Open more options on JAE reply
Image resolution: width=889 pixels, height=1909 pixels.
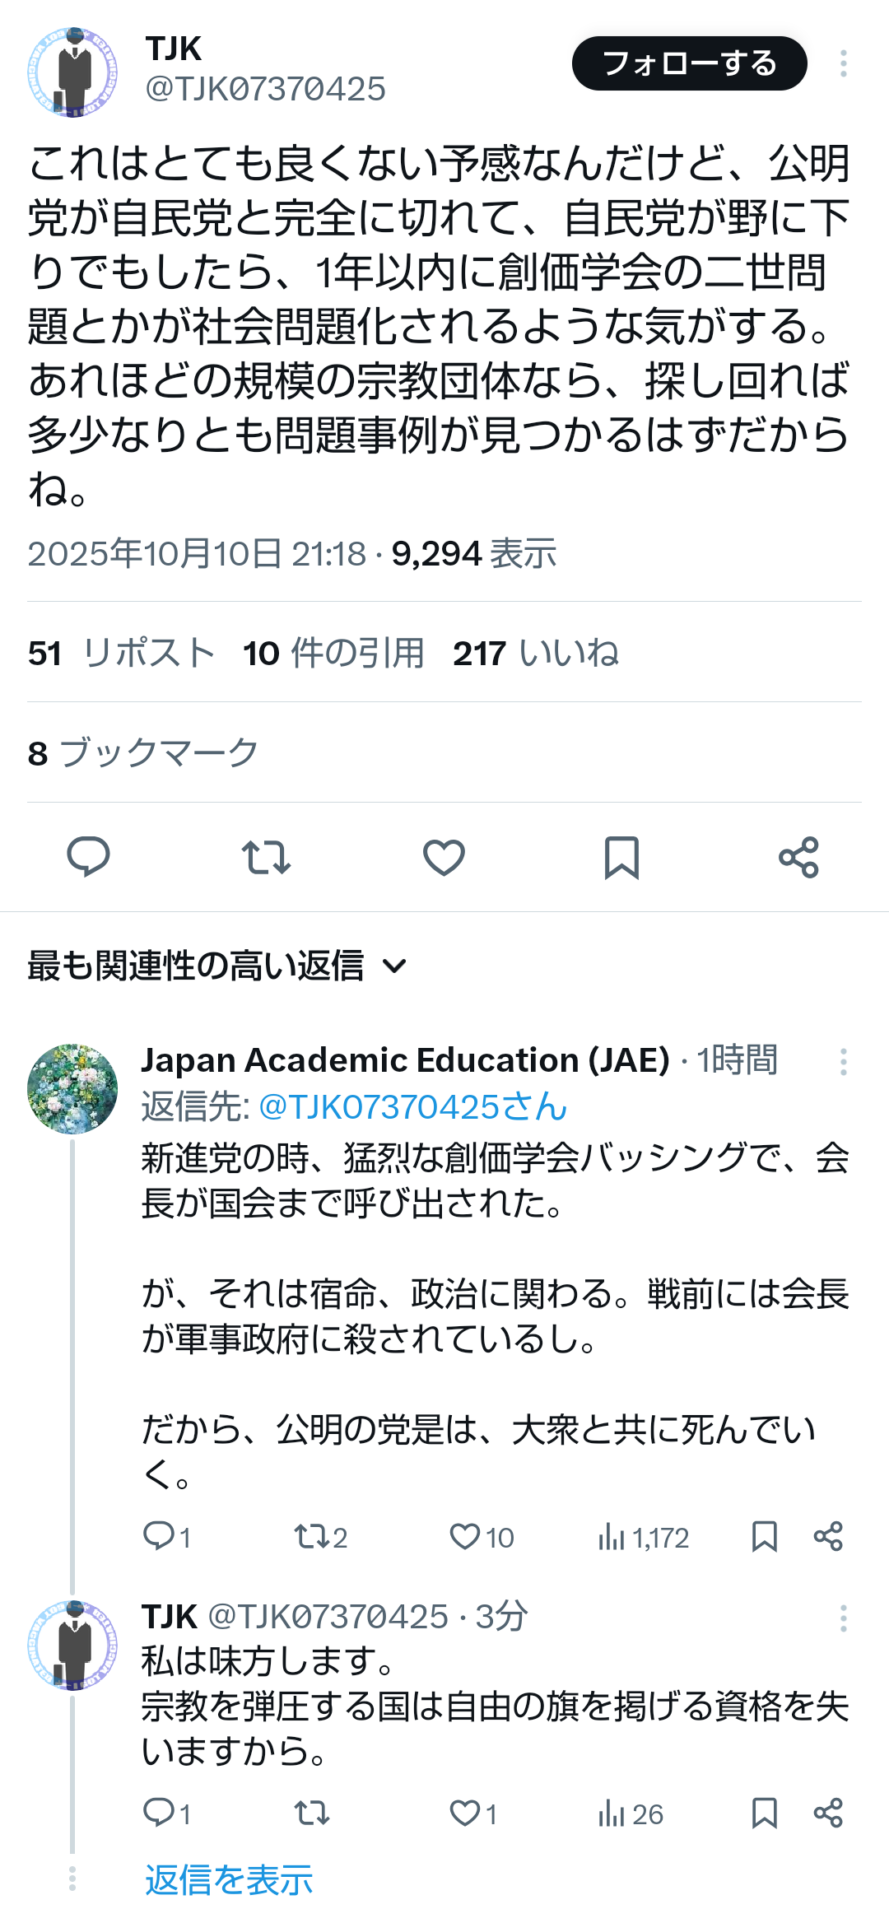pyautogui.click(x=843, y=1062)
